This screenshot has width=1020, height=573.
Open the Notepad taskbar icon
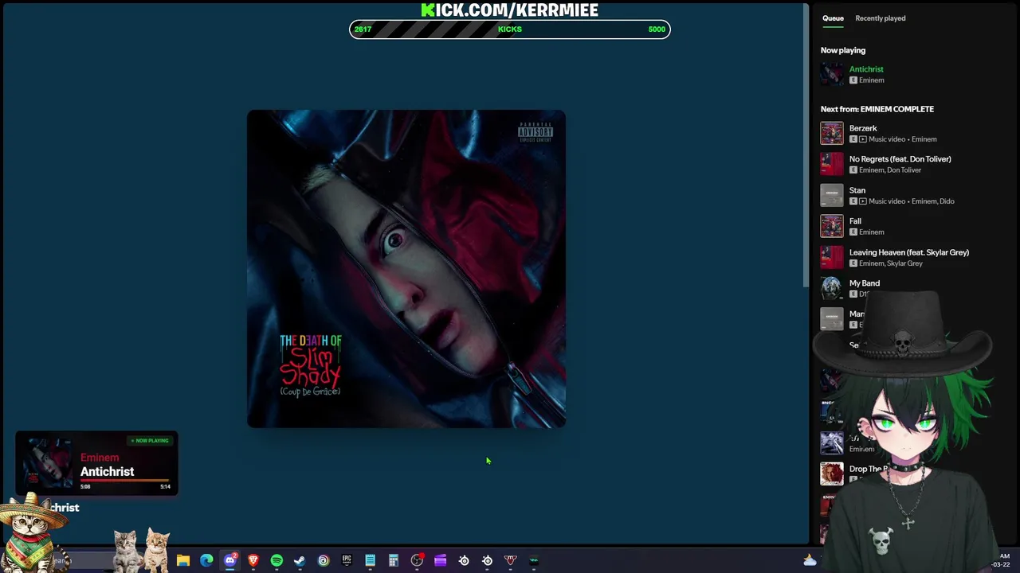point(370,560)
